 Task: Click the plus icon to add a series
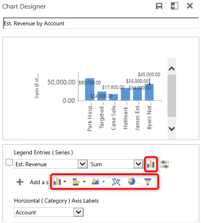(20, 182)
